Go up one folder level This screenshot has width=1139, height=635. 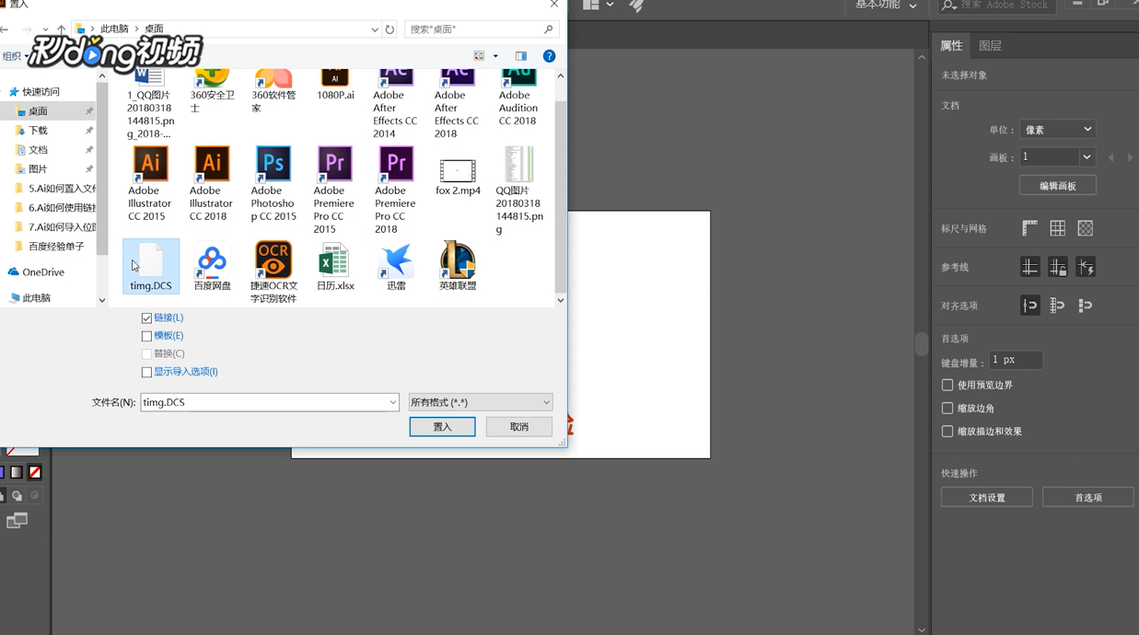tap(62, 29)
